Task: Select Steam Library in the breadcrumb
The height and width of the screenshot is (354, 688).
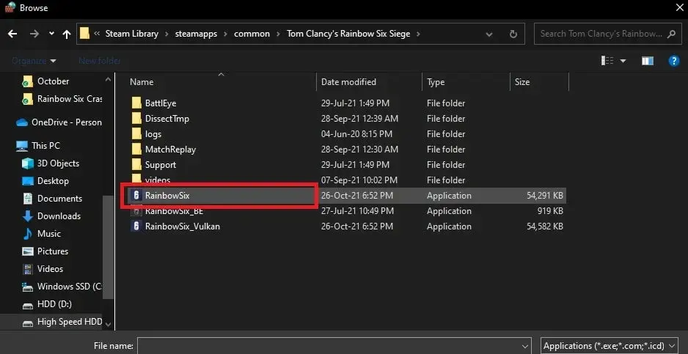Action: (131, 34)
